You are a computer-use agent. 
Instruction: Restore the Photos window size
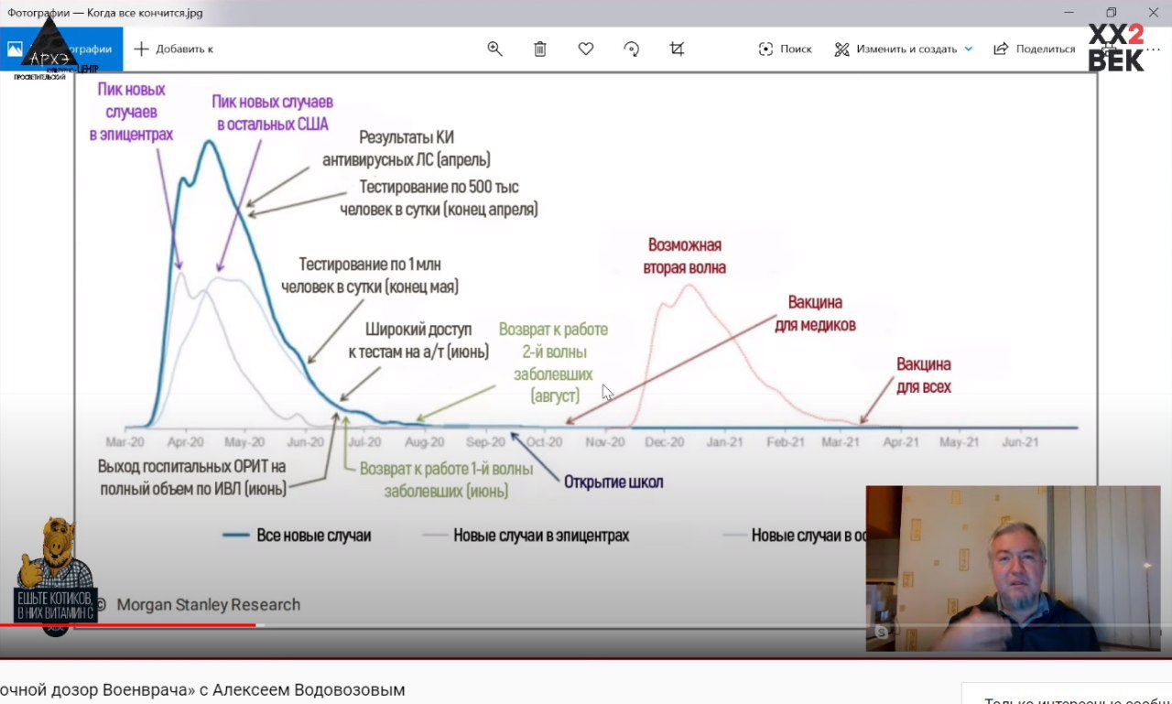point(1112,13)
